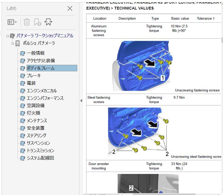
Task: Select the ボディ＆フレーム bookmark
Action: pyautogui.click(x=52, y=68)
